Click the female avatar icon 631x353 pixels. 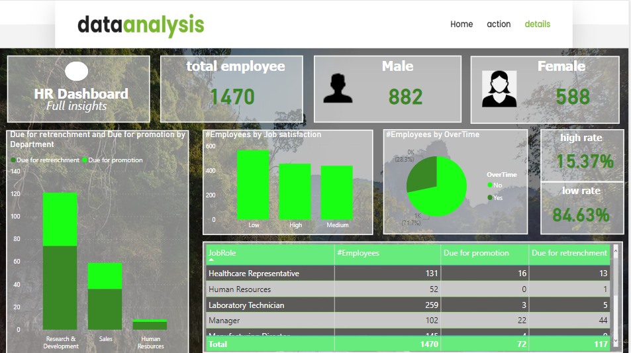499,89
